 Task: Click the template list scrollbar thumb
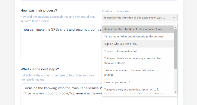(x=175, y=48)
